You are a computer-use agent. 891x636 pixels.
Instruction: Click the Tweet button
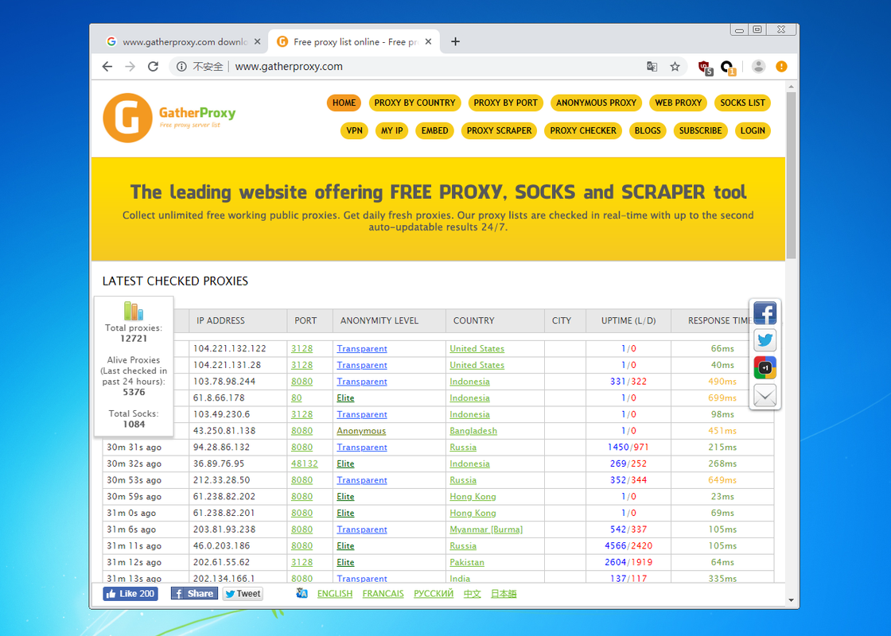(243, 593)
